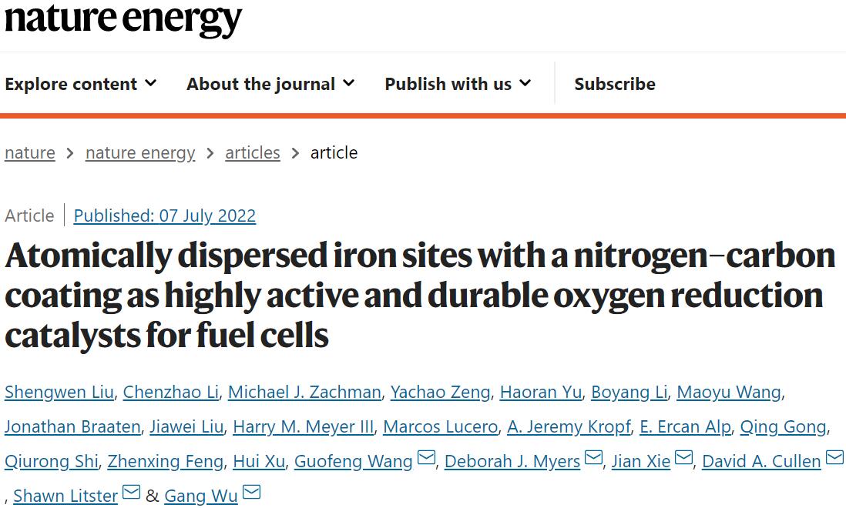Open author Shengwen Liu's details

coord(59,392)
